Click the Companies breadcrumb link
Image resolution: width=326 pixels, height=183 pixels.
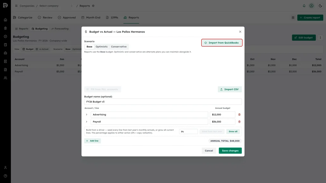pos(27,6)
